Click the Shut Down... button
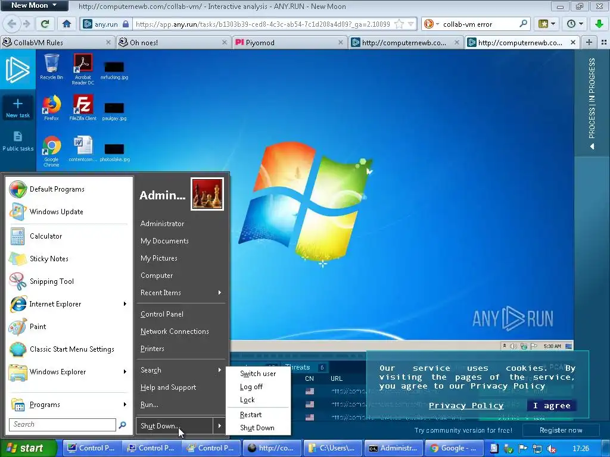 pyautogui.click(x=175, y=426)
